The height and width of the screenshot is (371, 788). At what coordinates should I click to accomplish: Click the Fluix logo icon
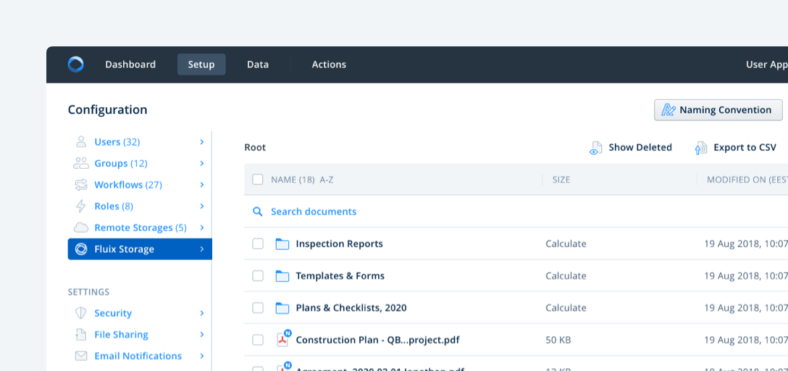[76, 64]
